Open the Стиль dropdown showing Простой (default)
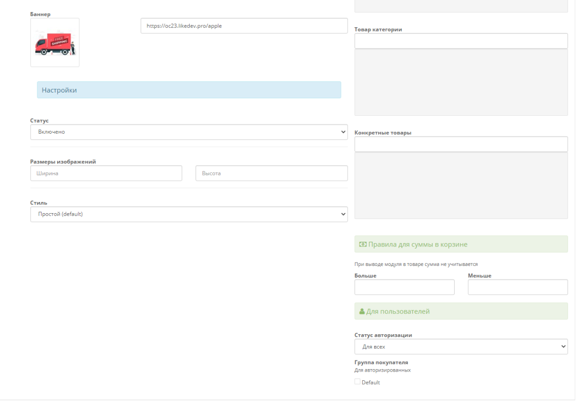This screenshot has height=404, width=581. [189, 214]
